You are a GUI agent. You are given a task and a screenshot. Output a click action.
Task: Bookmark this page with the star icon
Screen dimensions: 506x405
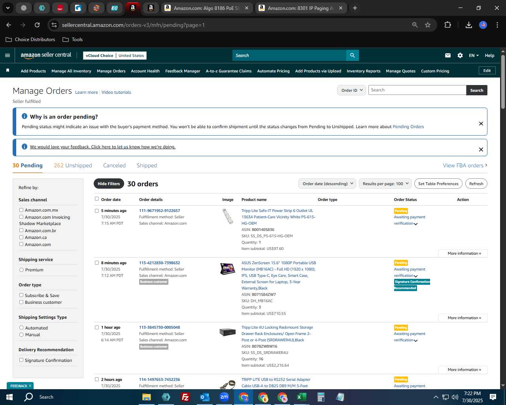428,25
